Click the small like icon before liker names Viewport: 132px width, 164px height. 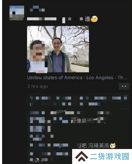(x=31, y=98)
